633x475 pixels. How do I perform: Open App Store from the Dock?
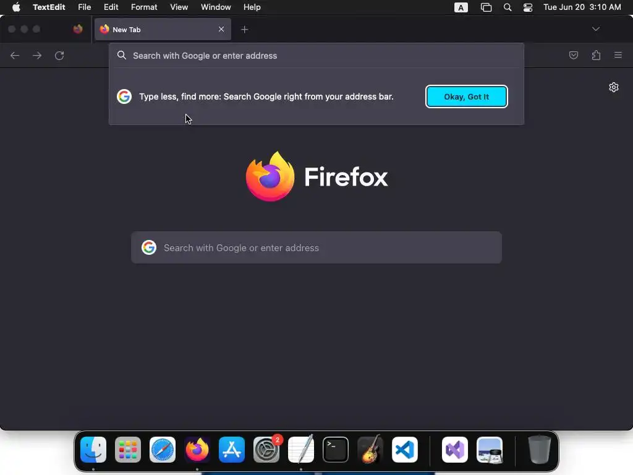(x=232, y=450)
